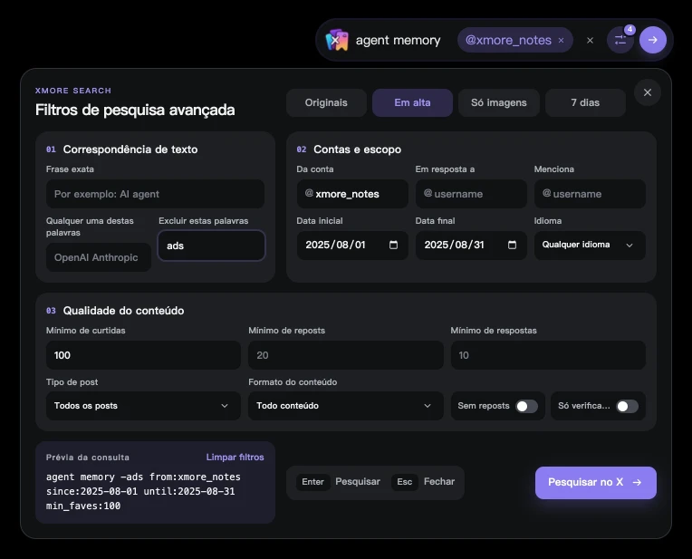
Task: Click the query preview text
Action: tap(143, 491)
